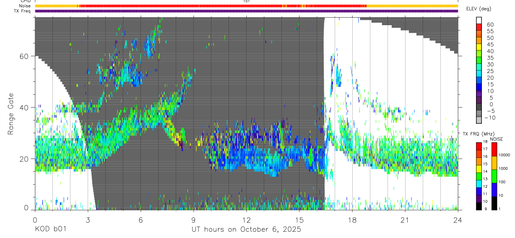Click the 25 label on ELEV colorbar
The width and height of the screenshot is (515, 238).
click(489, 71)
